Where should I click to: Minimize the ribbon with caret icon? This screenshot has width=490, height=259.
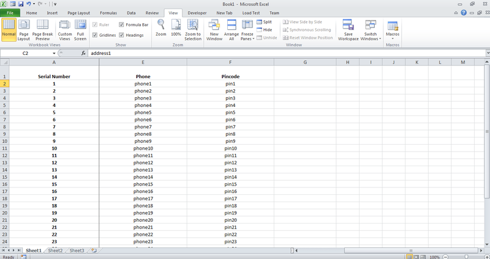click(456, 13)
